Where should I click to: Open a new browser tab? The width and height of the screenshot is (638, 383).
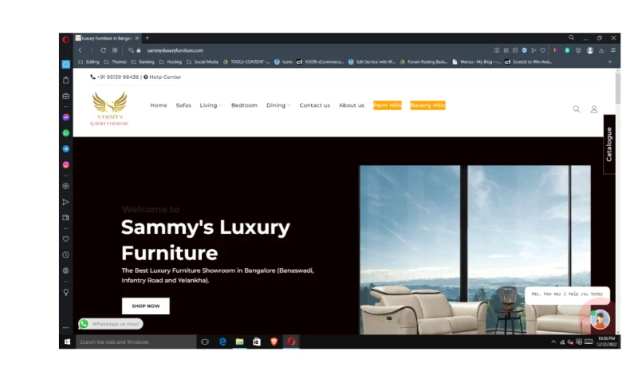(148, 38)
